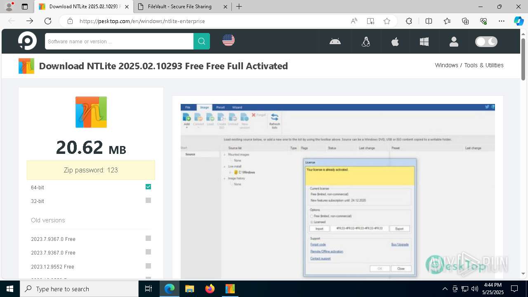Screen dimensions: 528x297
Task: Close the Download NTLite browser tab
Action: 127,7
